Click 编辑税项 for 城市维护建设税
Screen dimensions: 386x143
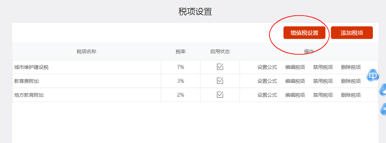click(x=295, y=67)
